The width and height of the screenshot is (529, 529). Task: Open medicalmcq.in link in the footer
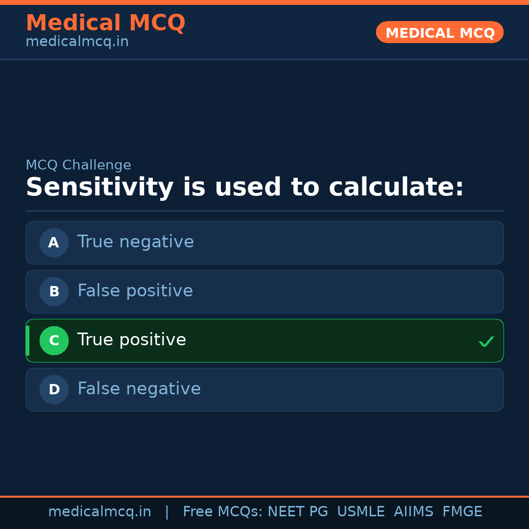pos(99,512)
